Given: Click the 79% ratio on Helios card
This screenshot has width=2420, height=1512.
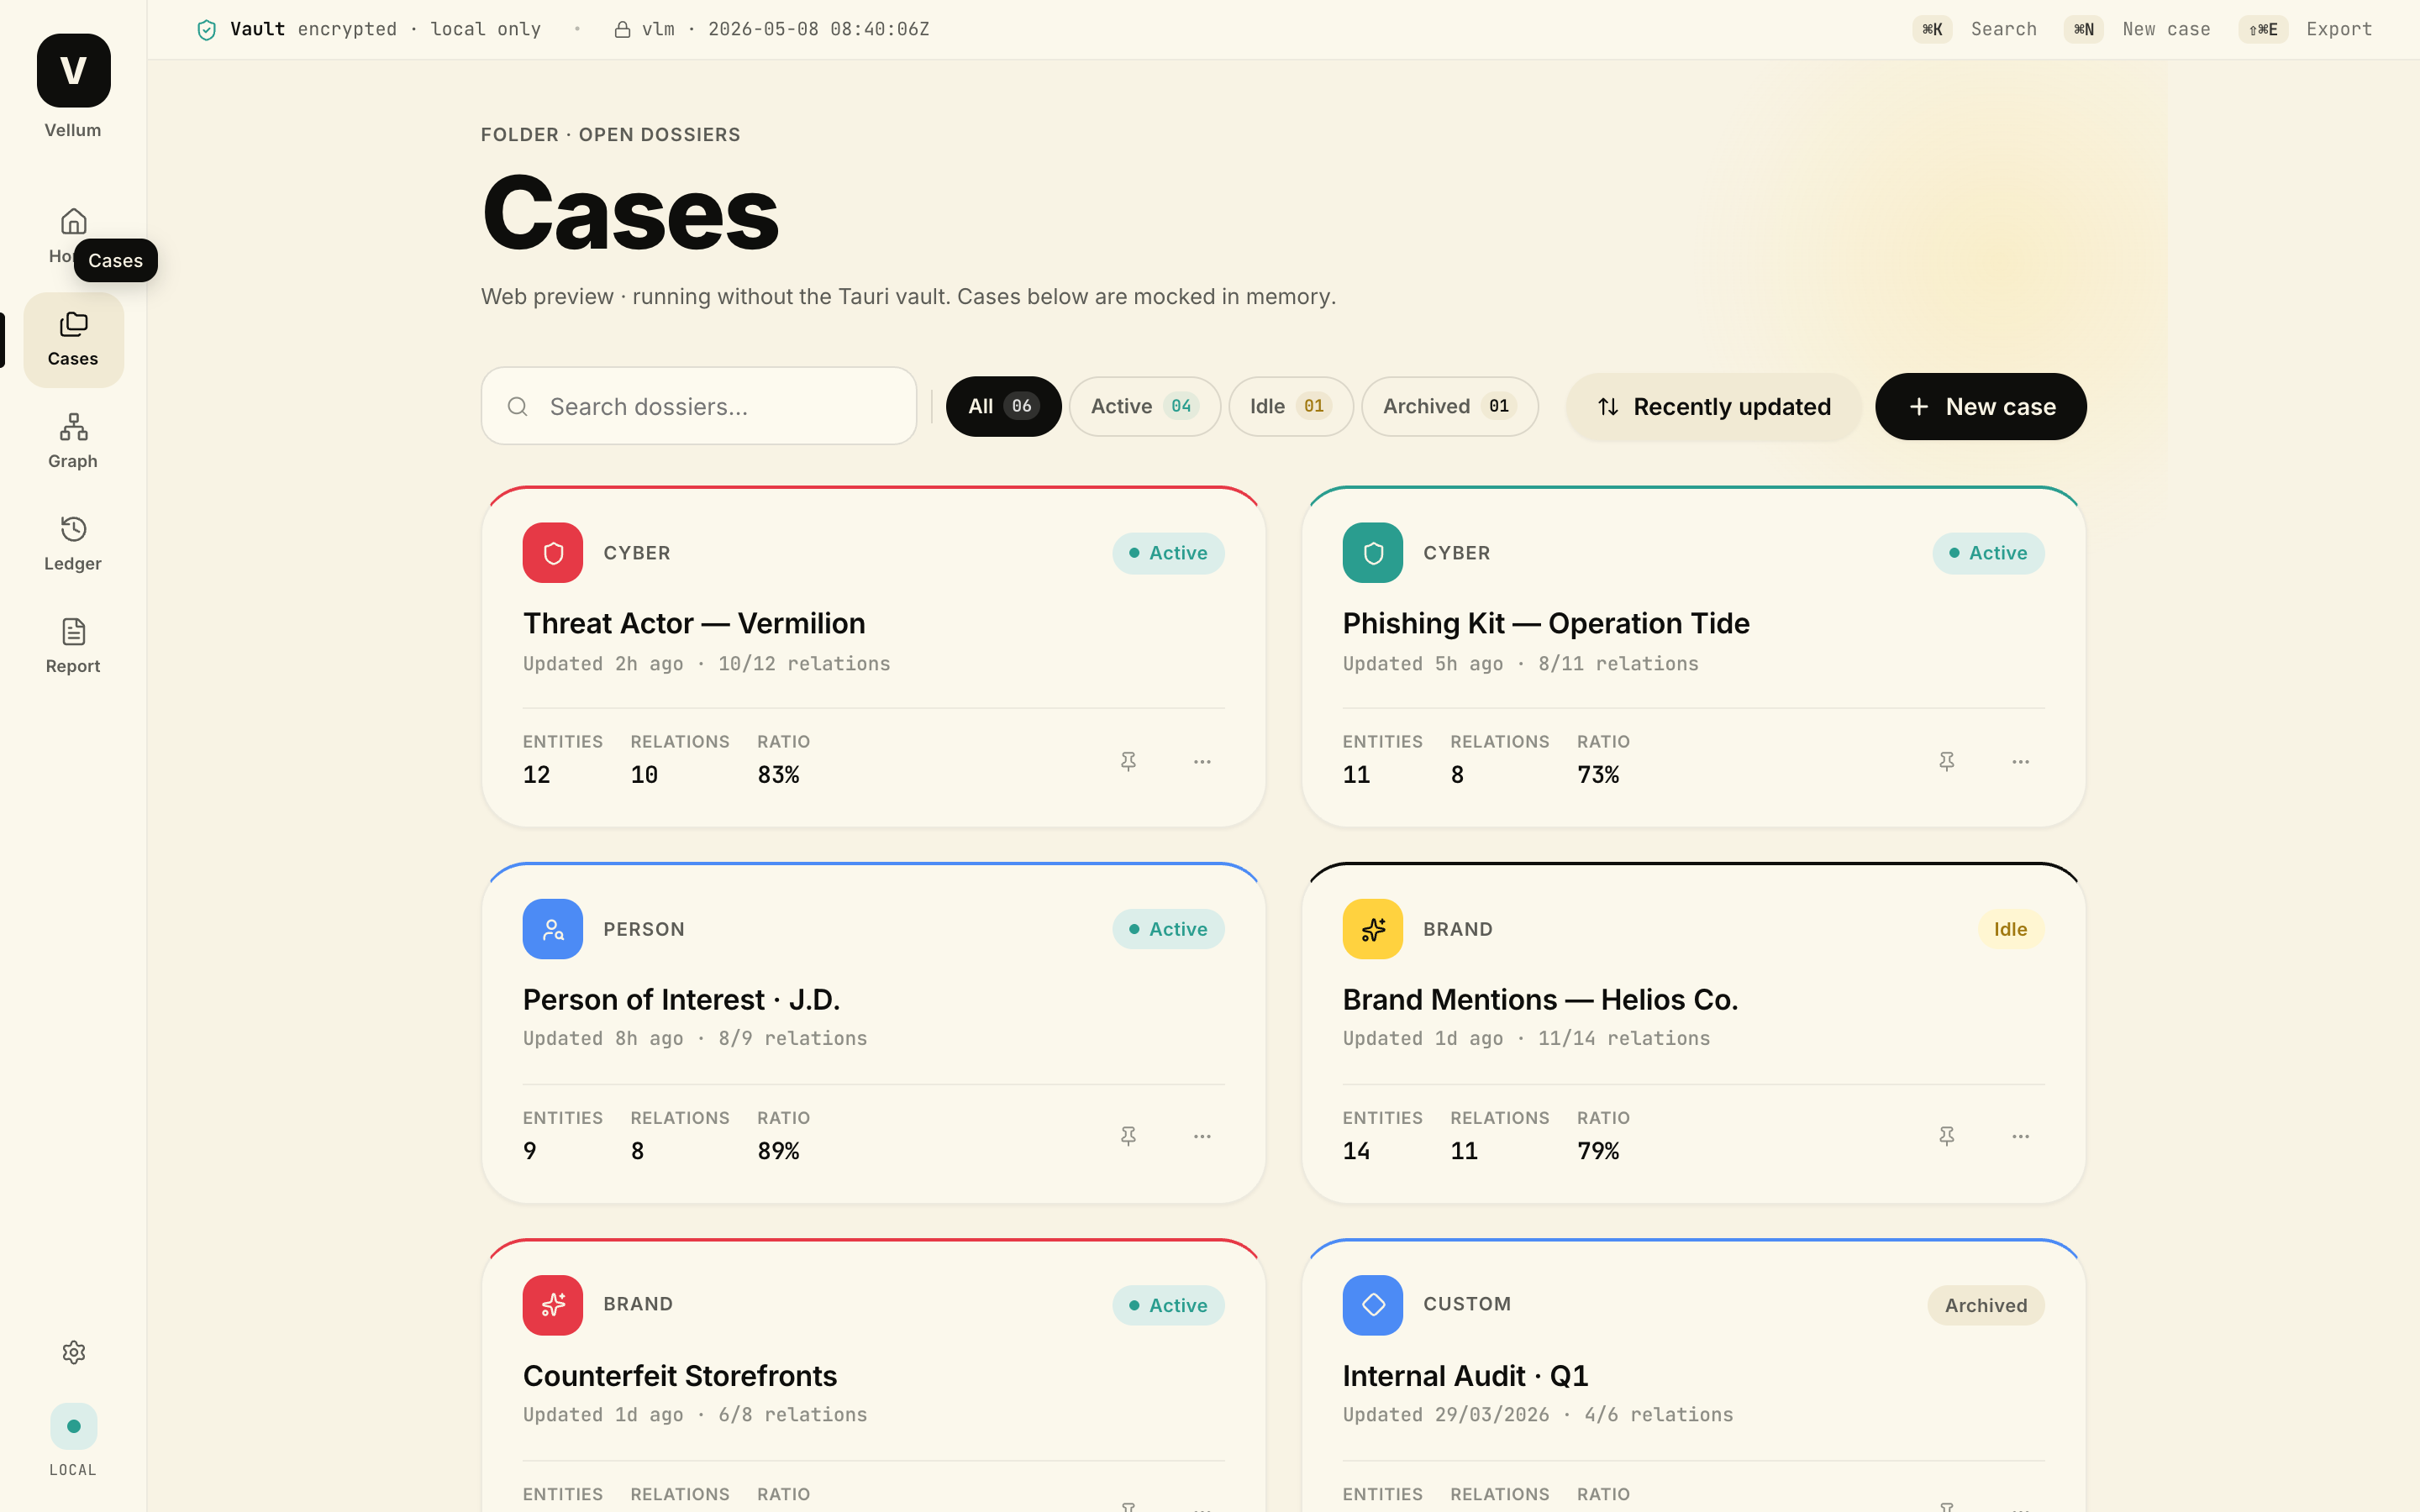Looking at the screenshot, I should coord(1598,1151).
